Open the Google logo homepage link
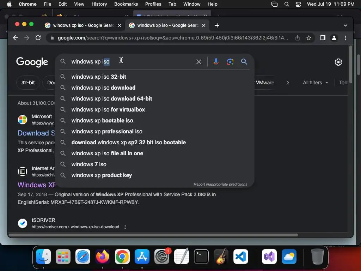The height and width of the screenshot is (271, 361). [32, 62]
